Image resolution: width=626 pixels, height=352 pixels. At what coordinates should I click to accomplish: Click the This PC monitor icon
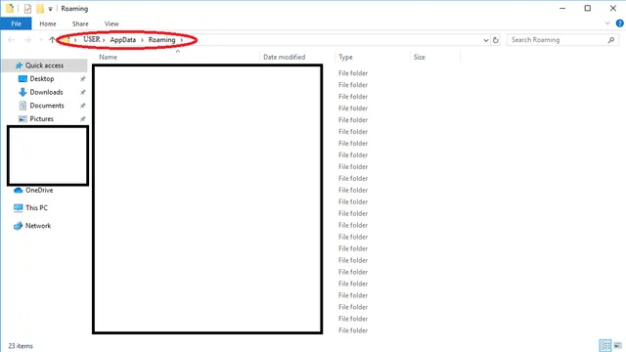18,208
